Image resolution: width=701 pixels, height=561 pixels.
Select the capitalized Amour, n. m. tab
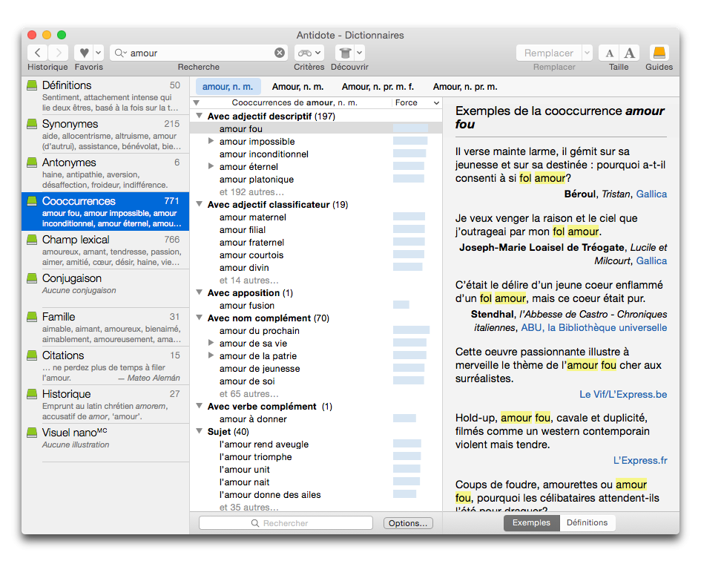[x=297, y=87]
